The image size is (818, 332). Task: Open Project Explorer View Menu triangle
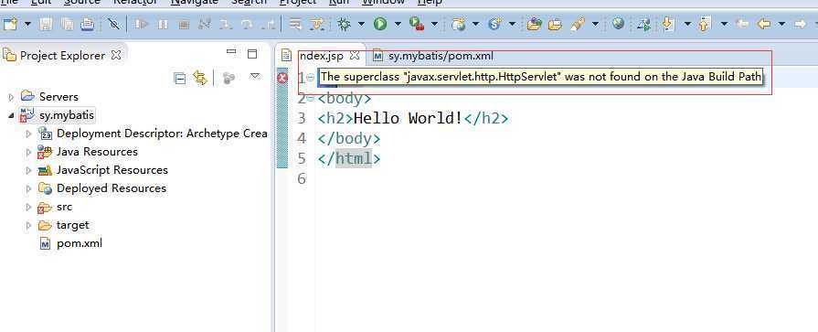(x=255, y=77)
